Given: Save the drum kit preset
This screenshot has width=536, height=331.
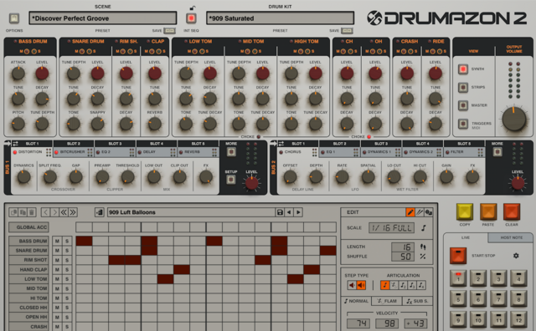Looking at the screenshot, I should coord(347,31).
